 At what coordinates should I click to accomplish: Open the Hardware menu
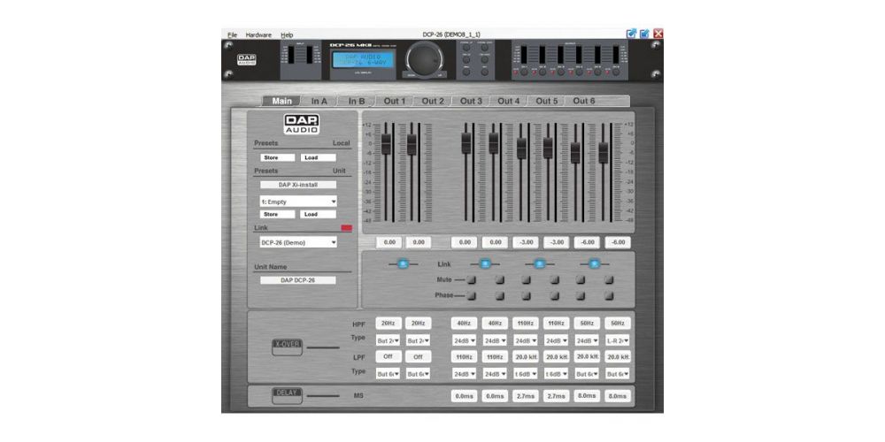click(x=258, y=35)
